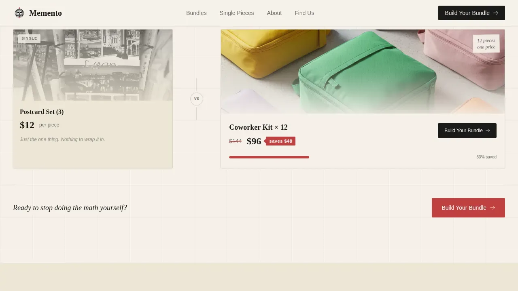
Task: Click the $12 price
Action: 27,125
